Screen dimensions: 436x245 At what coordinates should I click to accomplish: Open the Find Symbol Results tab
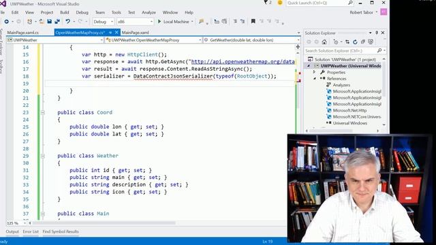(x=61, y=231)
